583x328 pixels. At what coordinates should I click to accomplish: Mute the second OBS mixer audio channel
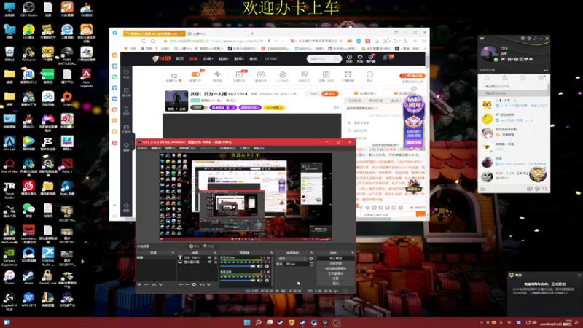pos(259,281)
